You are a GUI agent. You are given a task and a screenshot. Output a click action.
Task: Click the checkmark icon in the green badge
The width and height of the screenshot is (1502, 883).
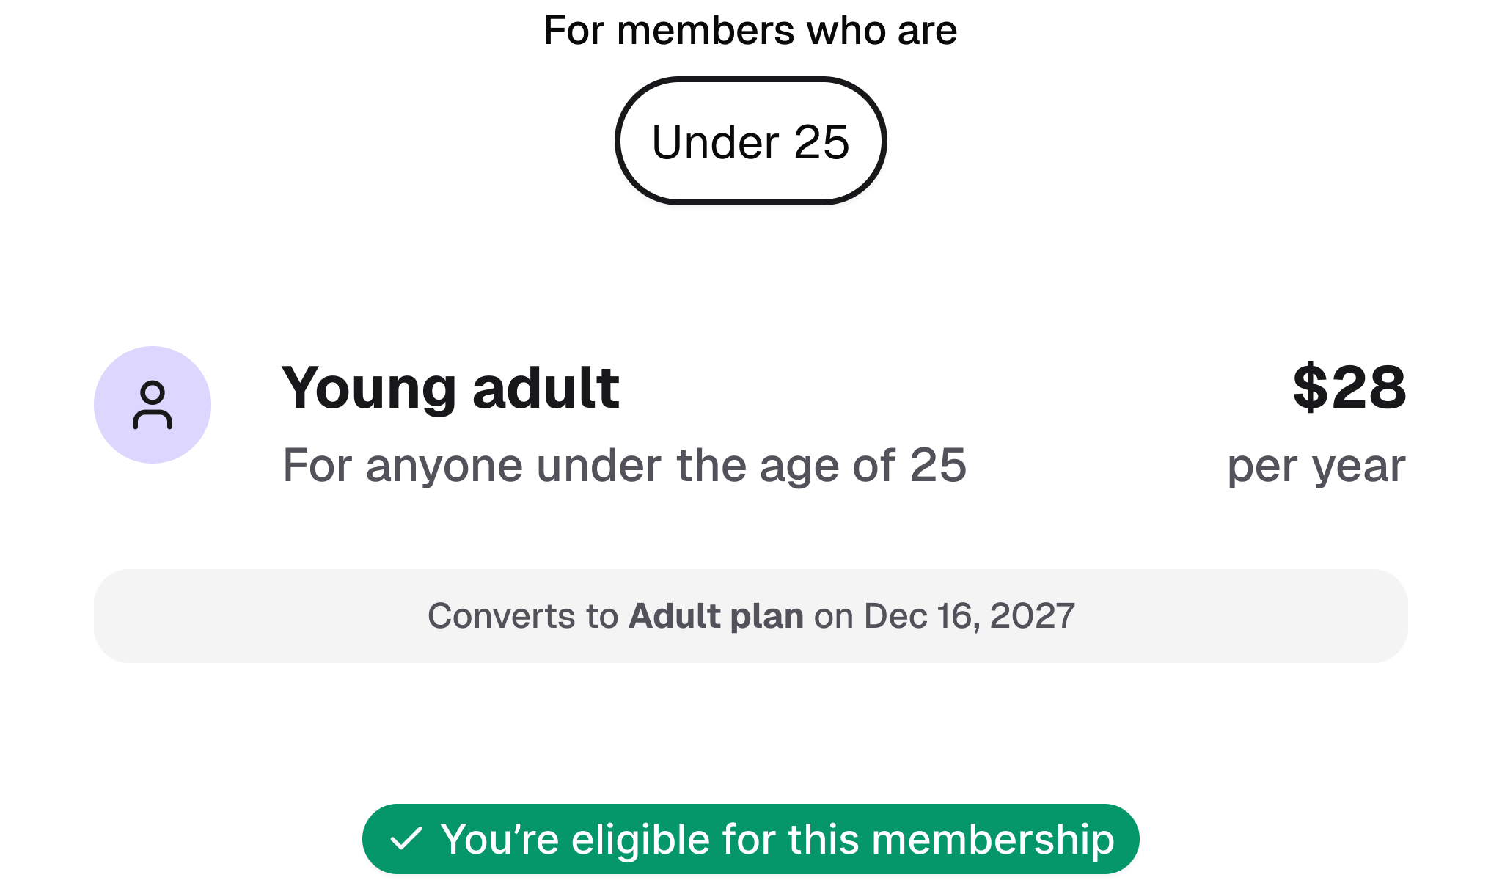point(406,838)
